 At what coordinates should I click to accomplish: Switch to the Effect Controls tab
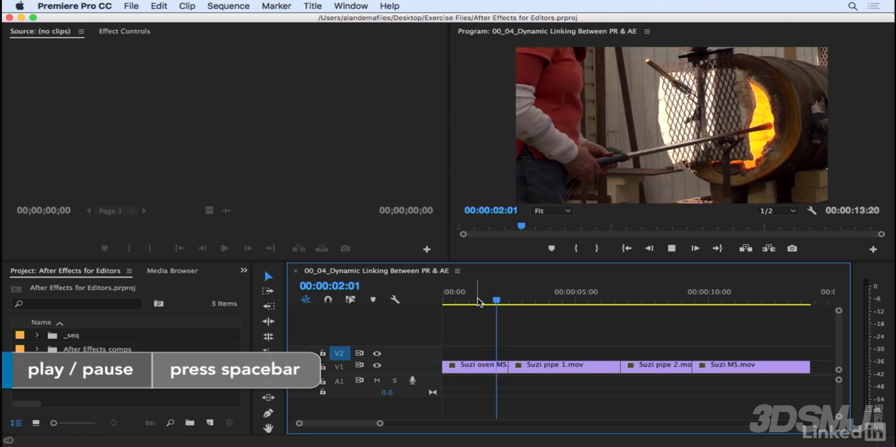[124, 31]
